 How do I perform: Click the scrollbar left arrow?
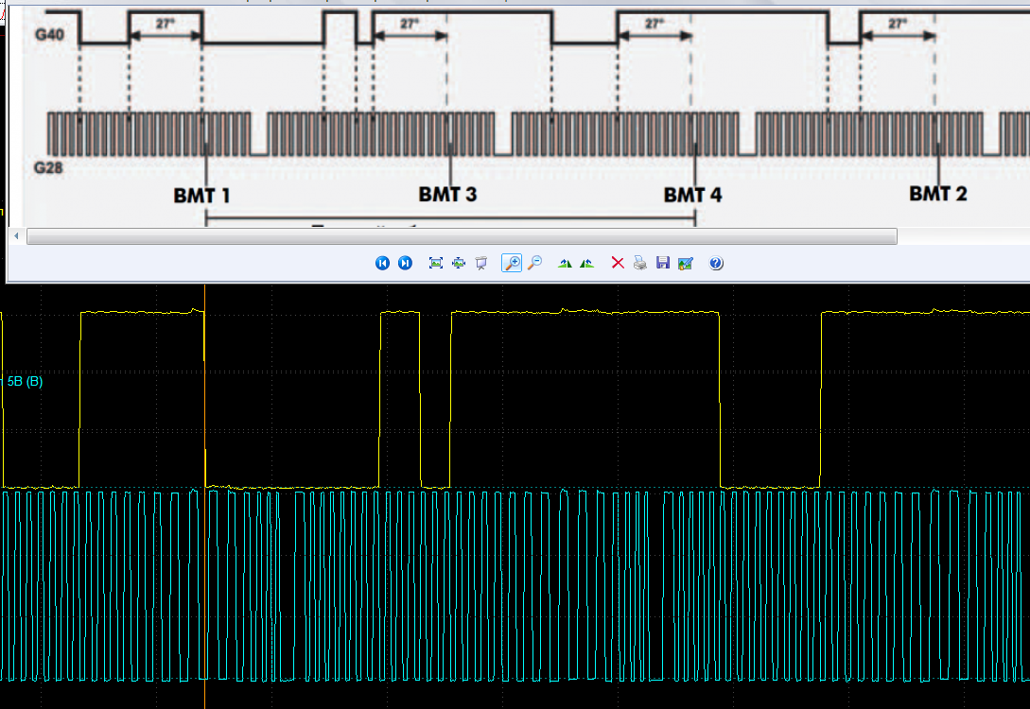pyautogui.click(x=16, y=236)
